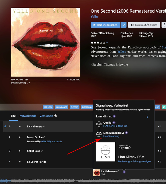The width and height of the screenshot is (166, 184).
Task: Select the CLUB/DANCE genre tag
Action: (62, 107)
